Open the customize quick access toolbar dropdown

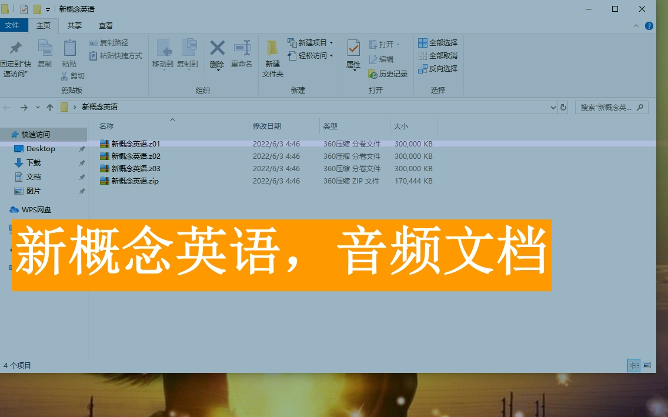(48, 9)
